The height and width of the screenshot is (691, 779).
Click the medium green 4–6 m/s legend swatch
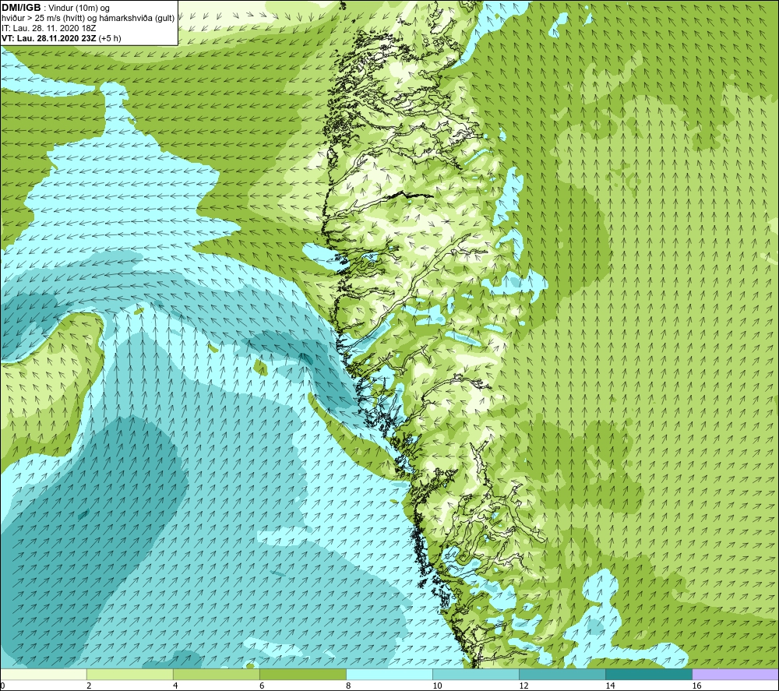tap(216, 674)
